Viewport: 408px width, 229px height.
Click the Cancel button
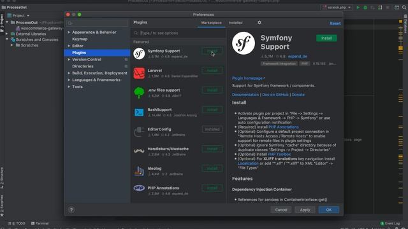click(281, 210)
